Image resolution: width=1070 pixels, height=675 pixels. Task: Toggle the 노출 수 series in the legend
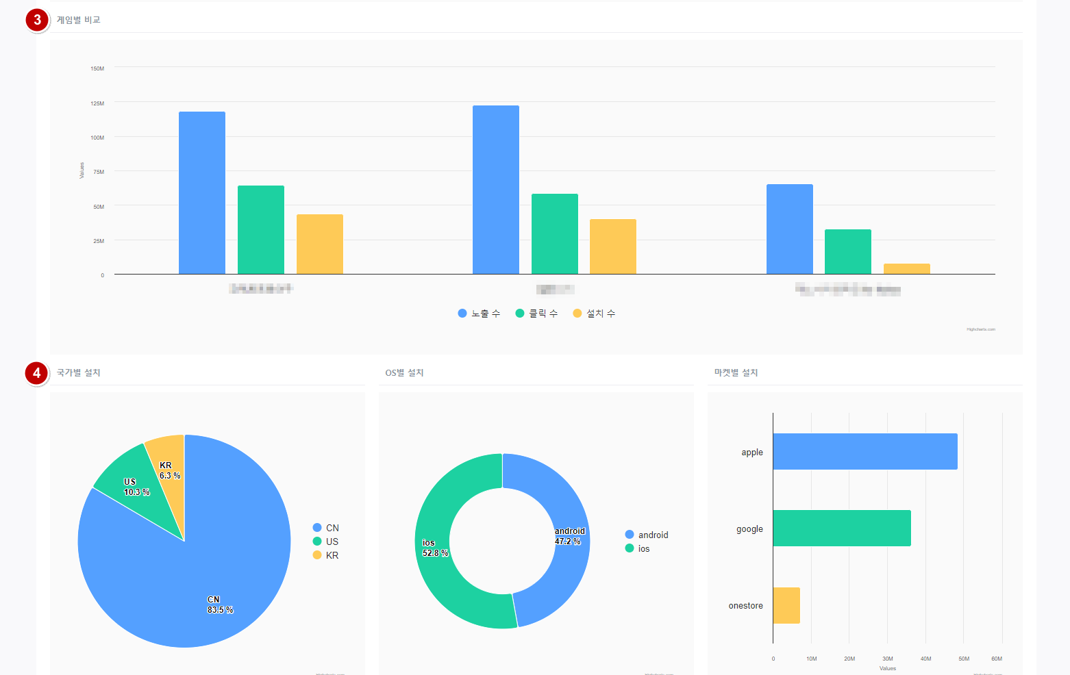480,314
